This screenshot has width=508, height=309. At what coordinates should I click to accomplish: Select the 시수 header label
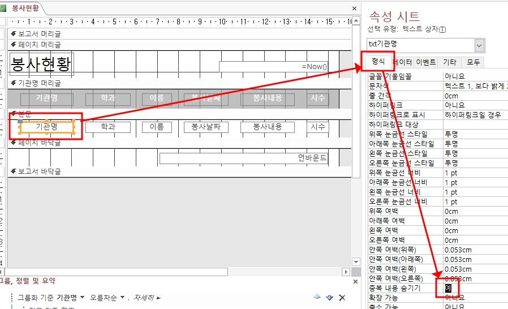click(x=318, y=98)
